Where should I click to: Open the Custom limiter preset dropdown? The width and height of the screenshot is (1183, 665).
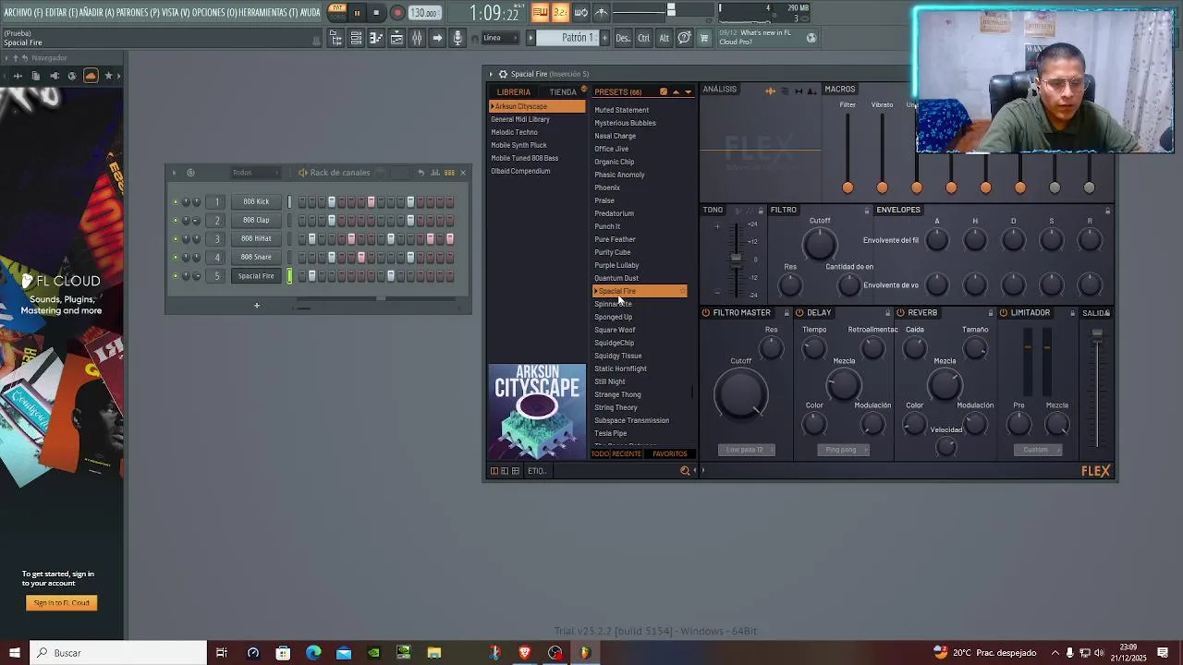click(x=1036, y=450)
